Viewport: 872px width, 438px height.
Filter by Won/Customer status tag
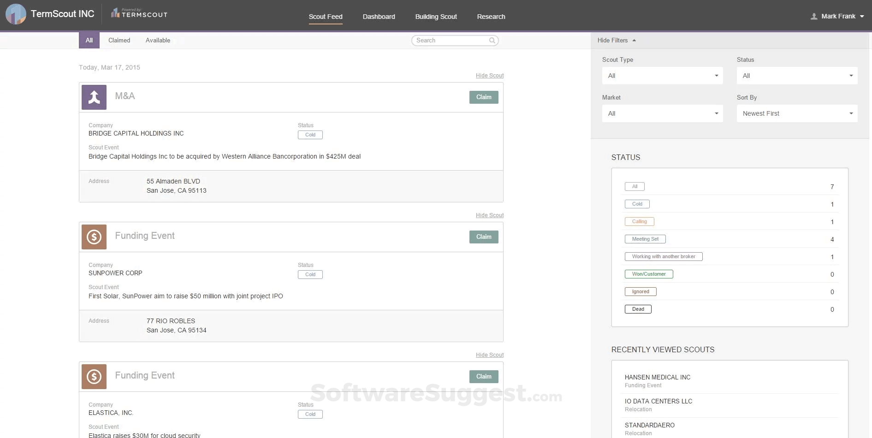[649, 274]
